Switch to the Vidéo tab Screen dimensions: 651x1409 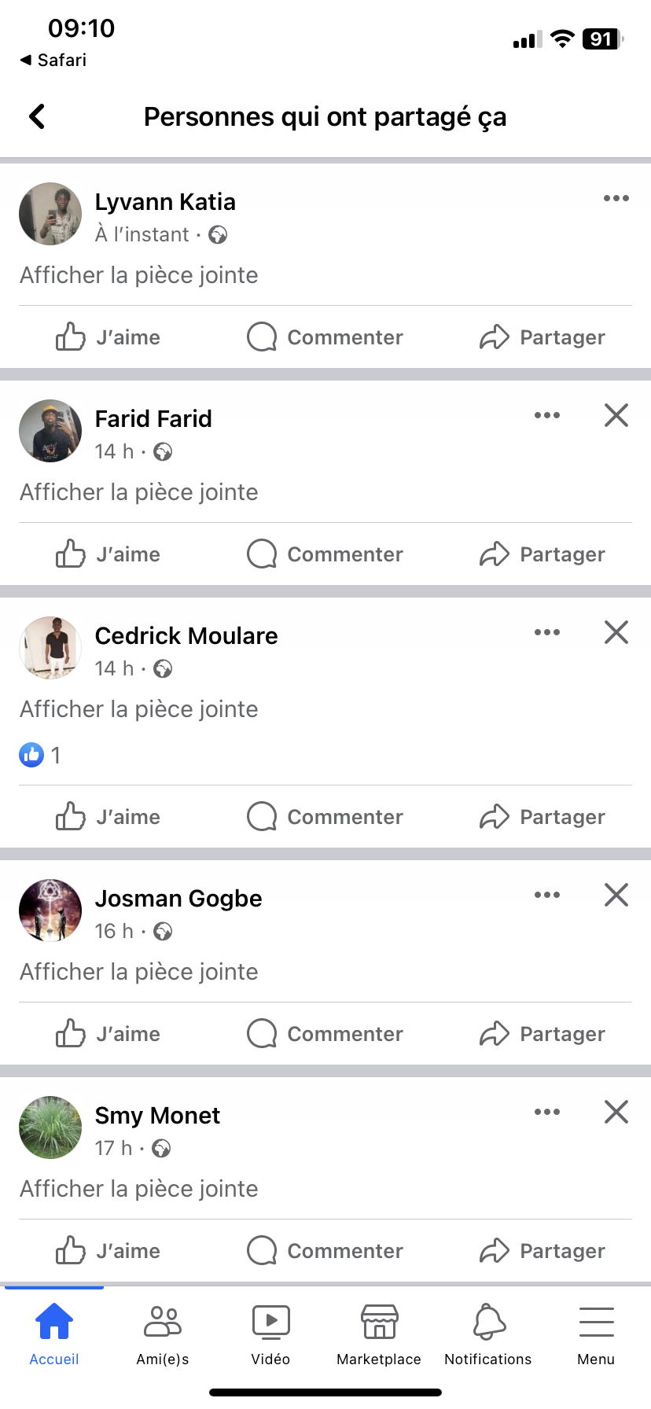point(270,1335)
